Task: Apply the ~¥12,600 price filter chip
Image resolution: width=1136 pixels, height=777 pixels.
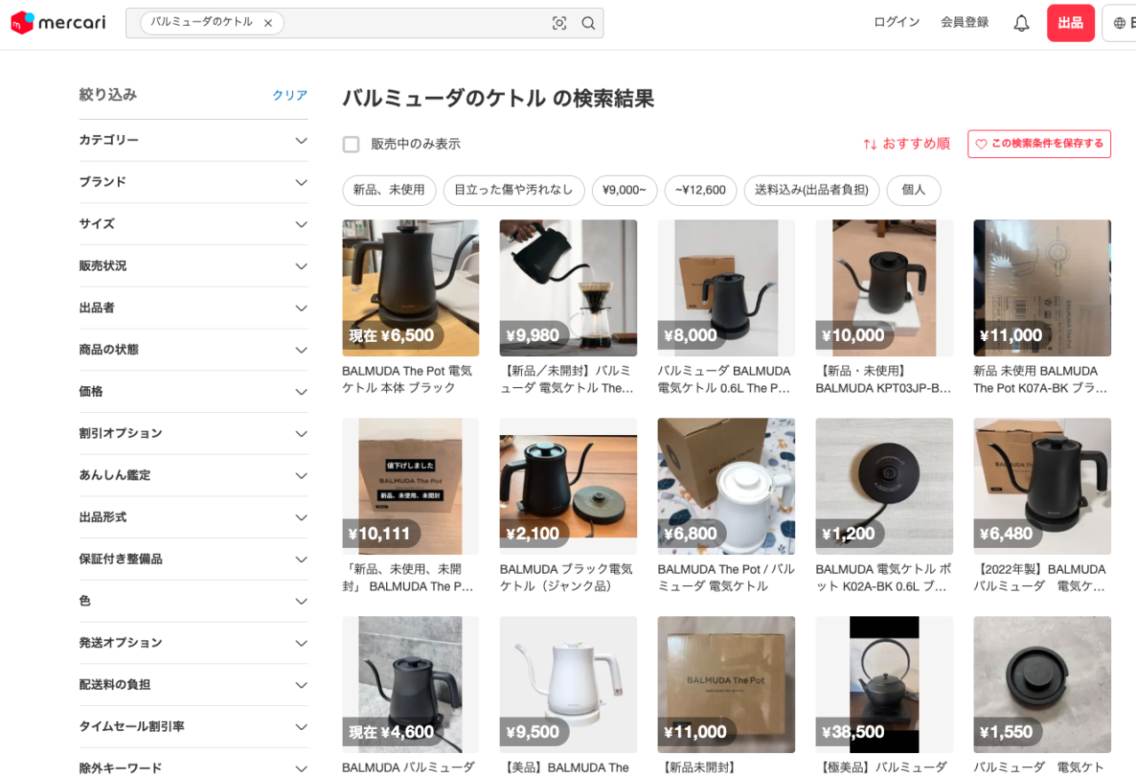Action: 700,190
